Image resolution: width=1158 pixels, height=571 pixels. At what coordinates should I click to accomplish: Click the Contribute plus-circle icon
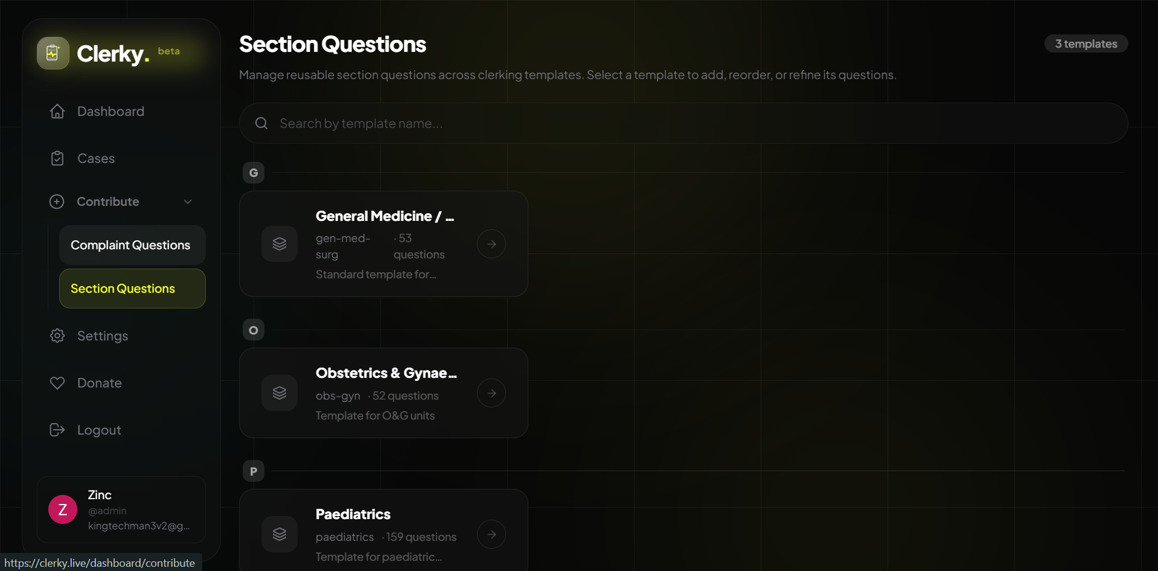pyautogui.click(x=57, y=202)
